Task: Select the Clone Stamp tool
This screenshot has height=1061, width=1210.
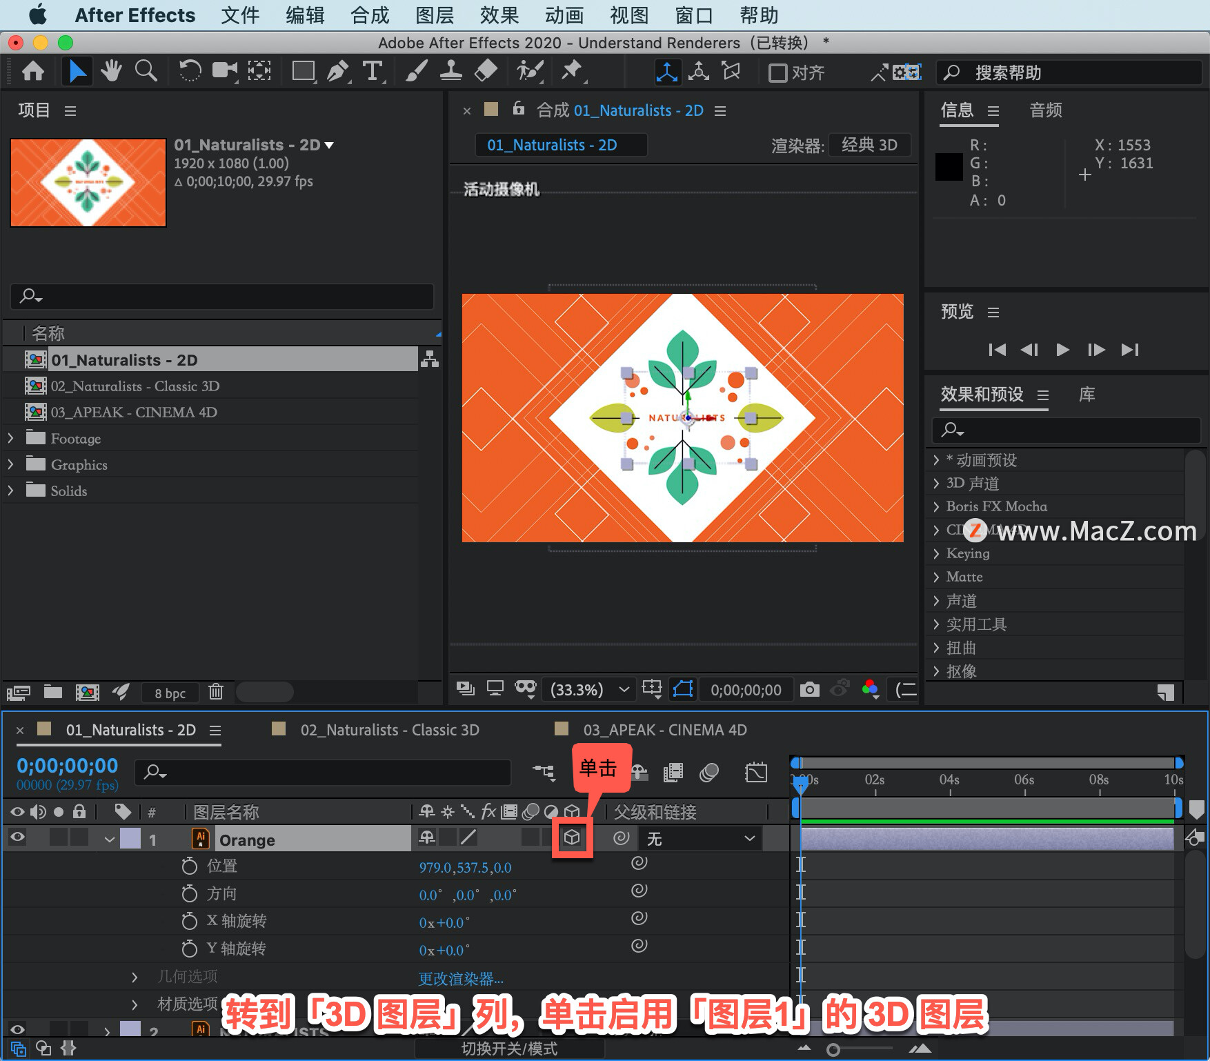Action: coord(451,71)
